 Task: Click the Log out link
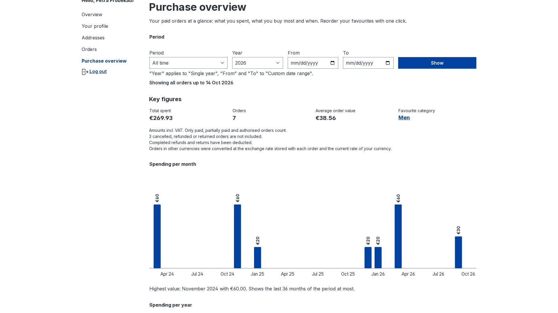tap(98, 71)
